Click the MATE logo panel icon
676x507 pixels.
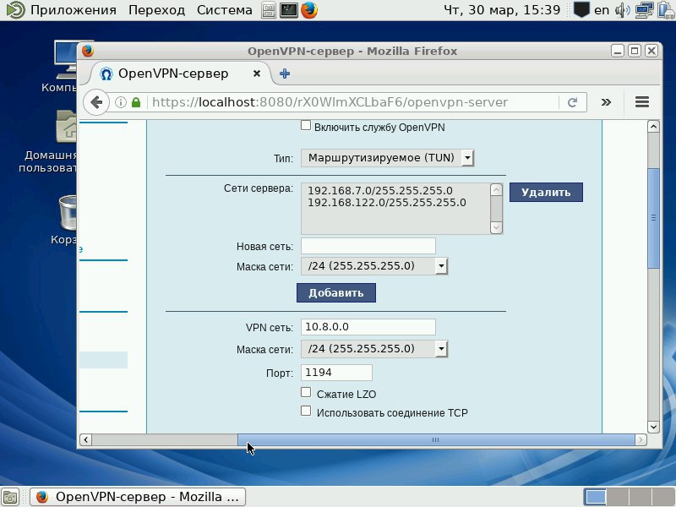pos(15,10)
